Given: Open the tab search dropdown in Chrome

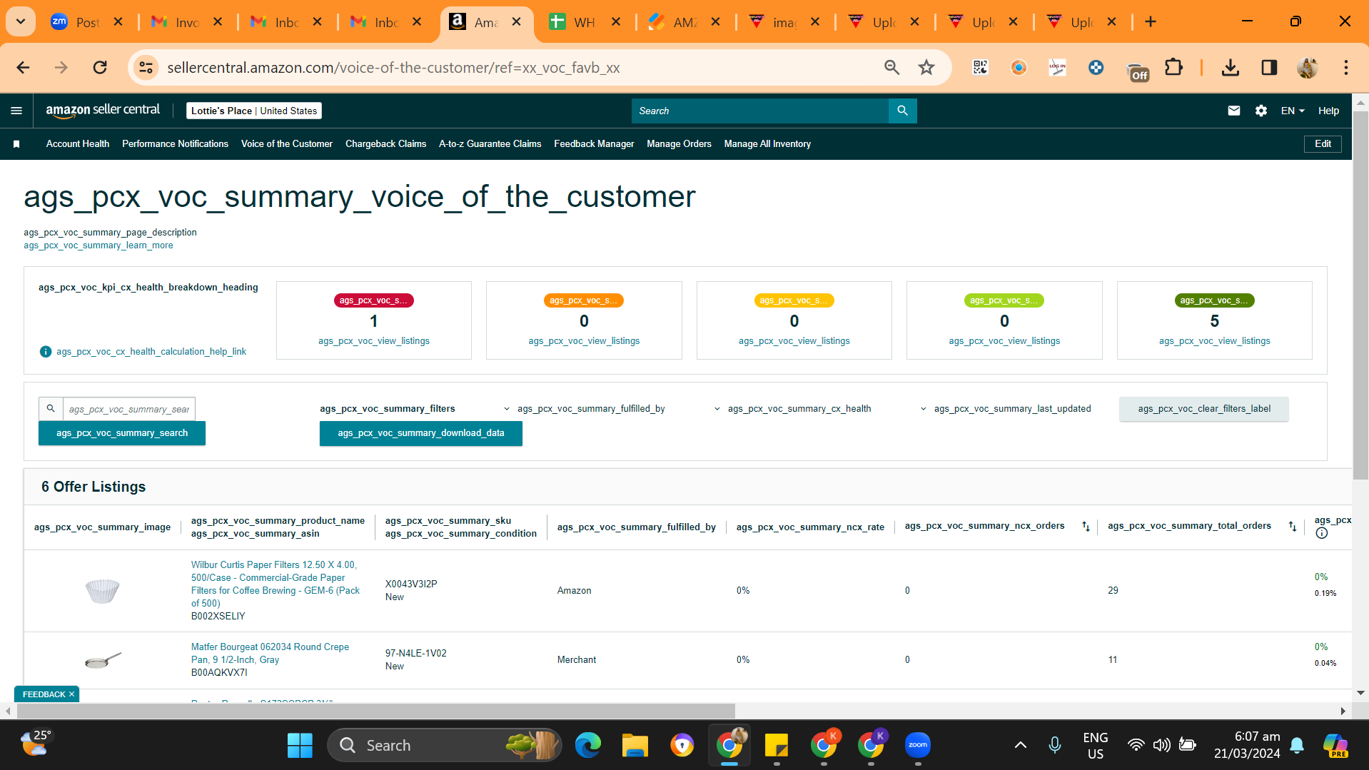Looking at the screenshot, I should [21, 21].
